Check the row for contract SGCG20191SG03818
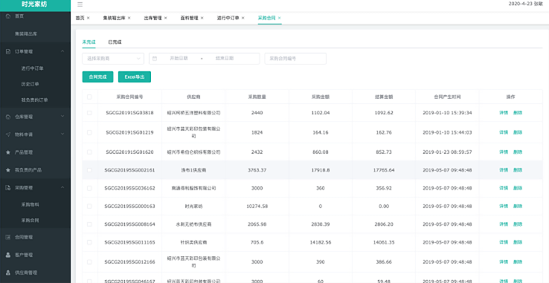The image size is (549, 283). (x=89, y=113)
